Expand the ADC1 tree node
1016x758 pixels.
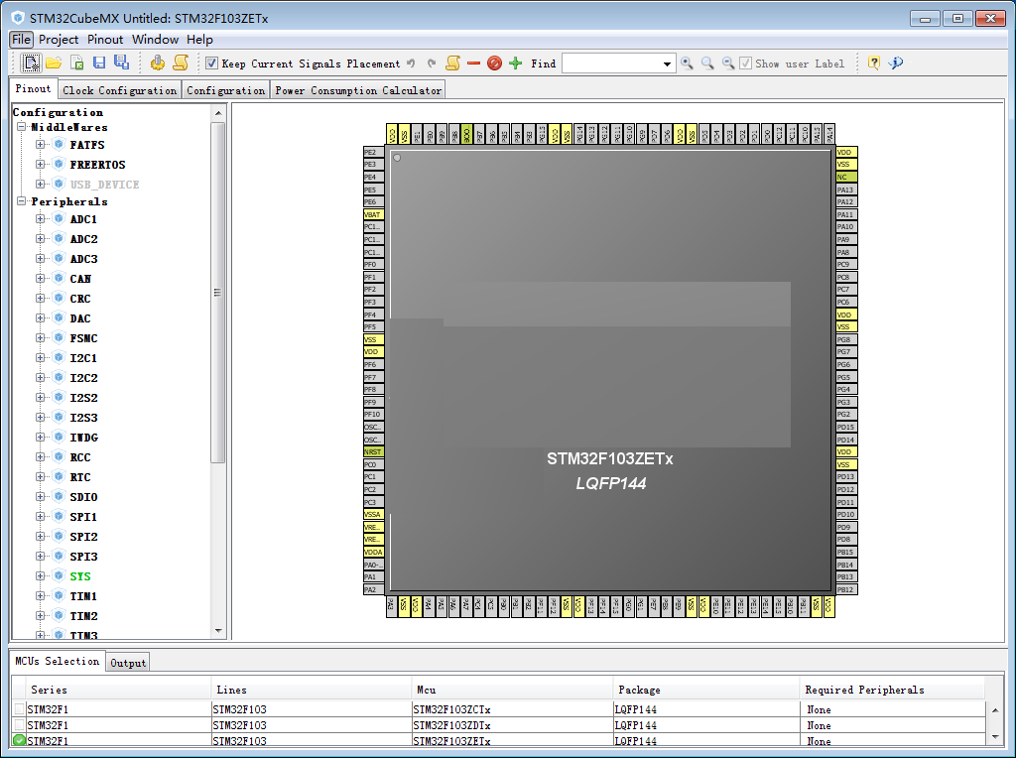(40, 219)
